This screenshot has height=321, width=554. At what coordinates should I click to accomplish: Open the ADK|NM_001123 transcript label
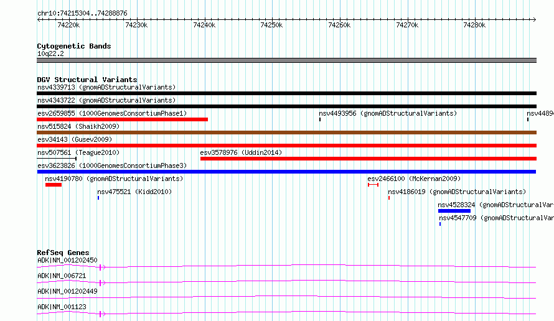[62, 307]
